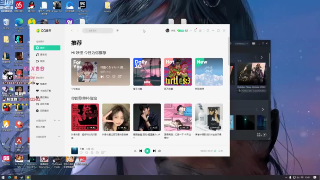Screen dimensions: 320x180
Task: Show previous items with the lower left arrow in the dark window
Action: point(257,110)
